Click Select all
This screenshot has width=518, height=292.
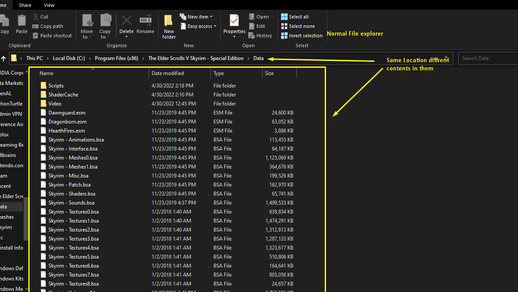point(295,17)
